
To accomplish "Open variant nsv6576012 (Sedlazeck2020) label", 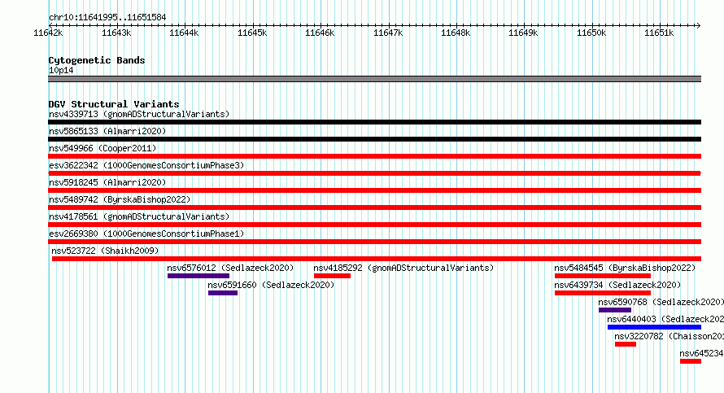I will (230, 268).
